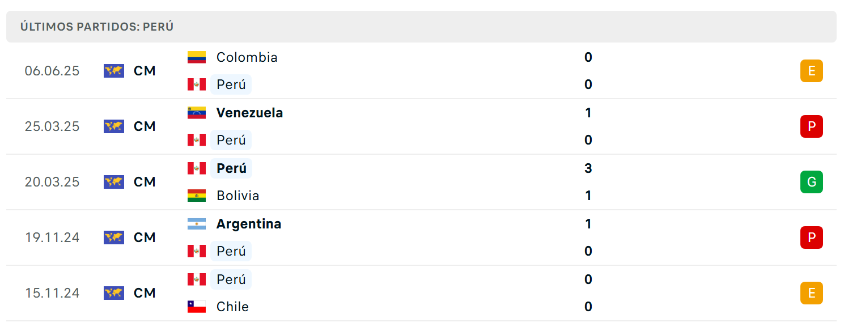Open the Venezuela team link
The image size is (844, 335).
coord(249,113)
